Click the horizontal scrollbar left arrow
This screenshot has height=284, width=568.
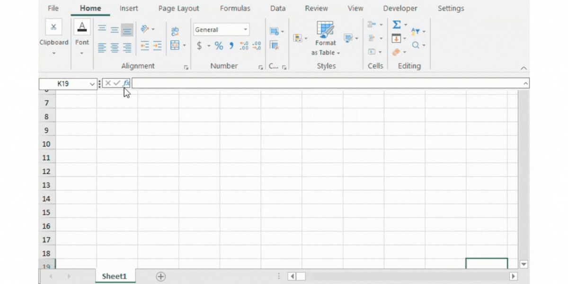292,276
